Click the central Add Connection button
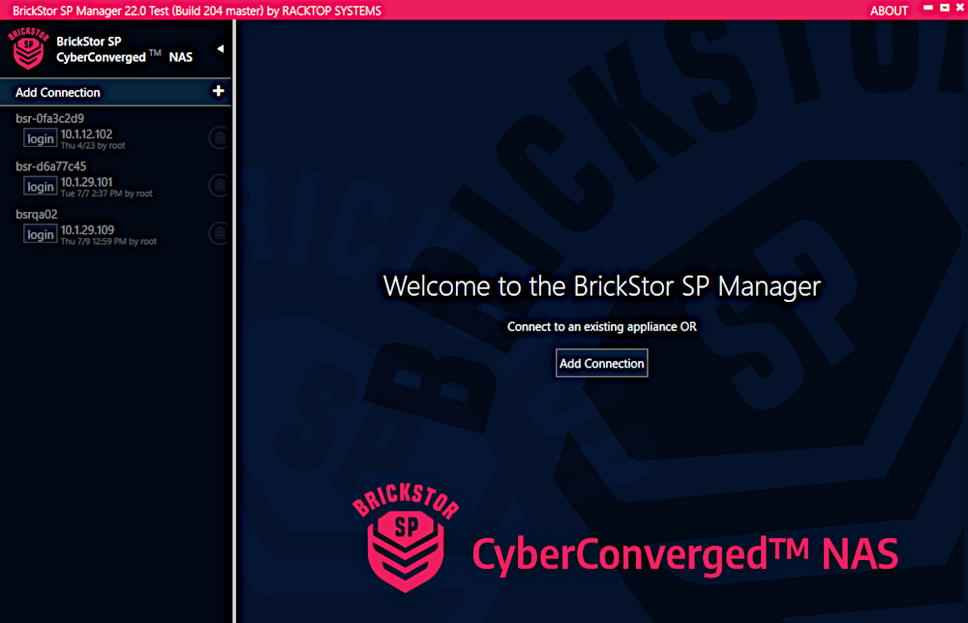 [x=601, y=363]
